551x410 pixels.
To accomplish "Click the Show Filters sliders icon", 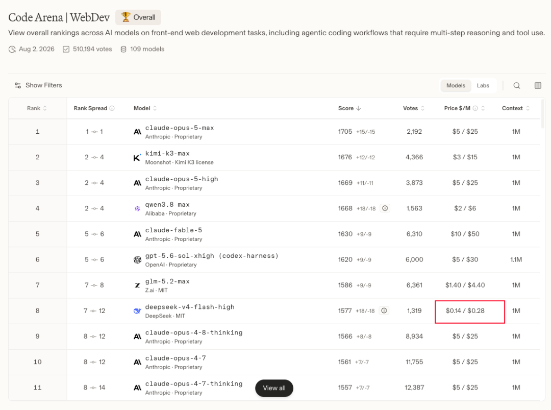I will [x=17, y=85].
